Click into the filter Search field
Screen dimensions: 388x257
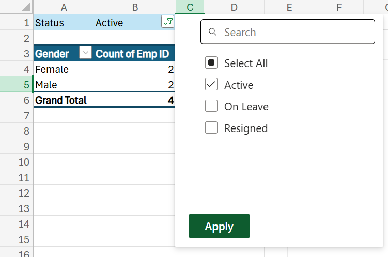(294, 33)
